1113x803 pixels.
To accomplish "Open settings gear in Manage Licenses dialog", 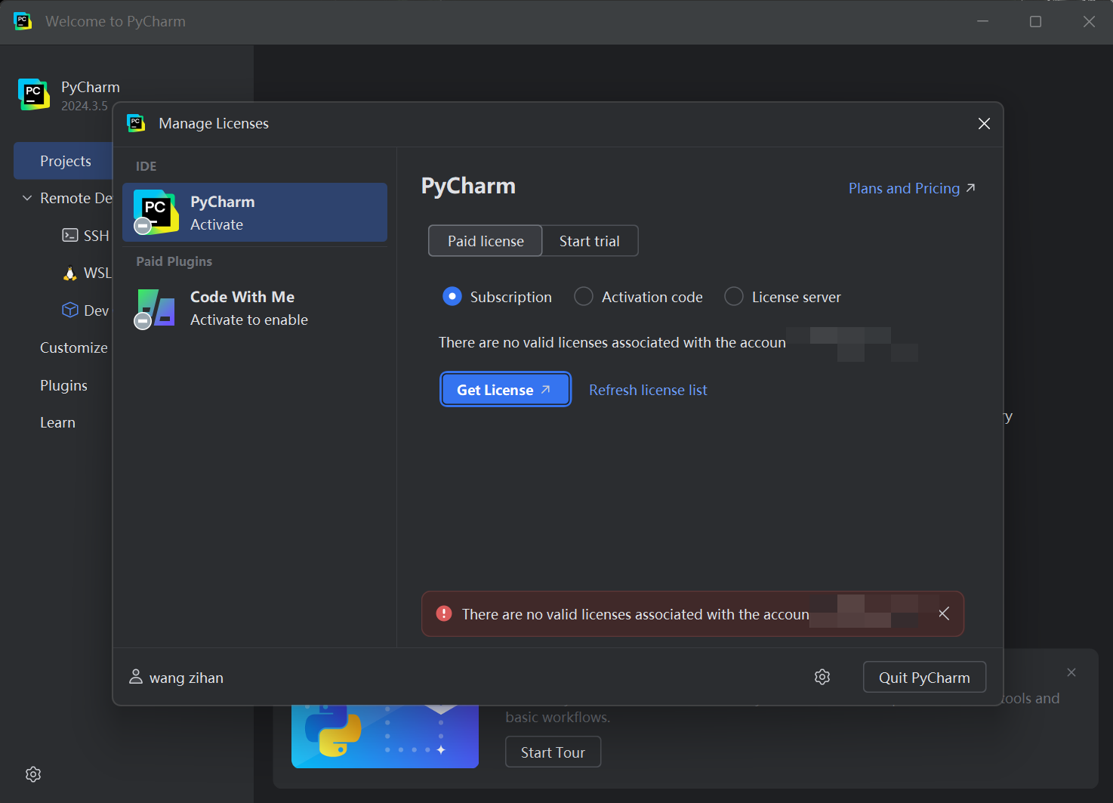I will coord(822,677).
